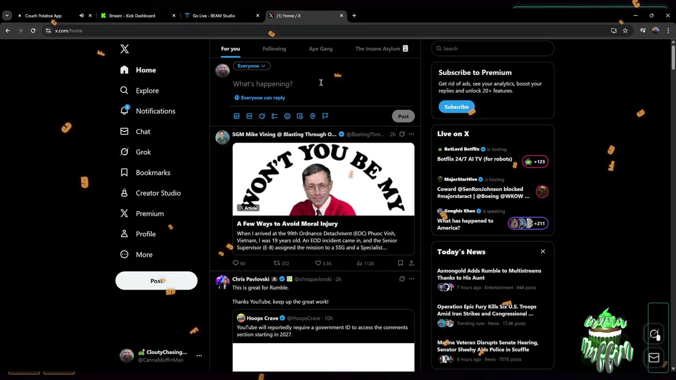This screenshot has width=676, height=380.
Task: Open Profile in the sidebar
Action: [137, 234]
